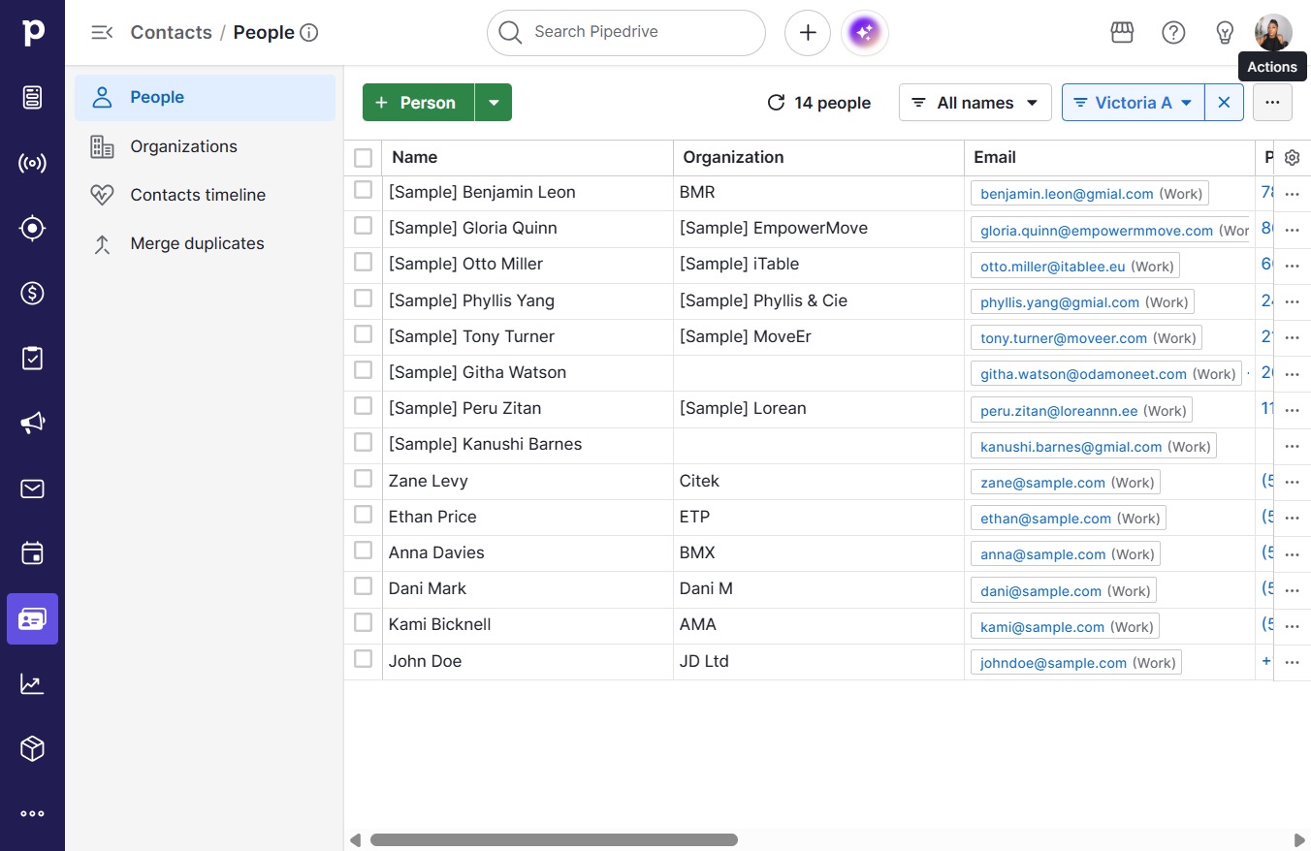This screenshot has height=851, width=1311.
Task: Click the quick add plus button
Action: (808, 33)
